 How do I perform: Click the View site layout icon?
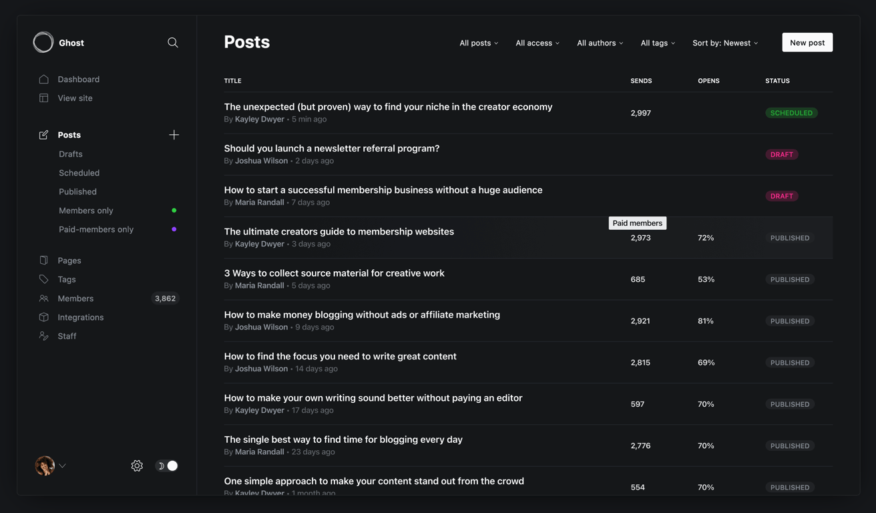click(x=44, y=98)
